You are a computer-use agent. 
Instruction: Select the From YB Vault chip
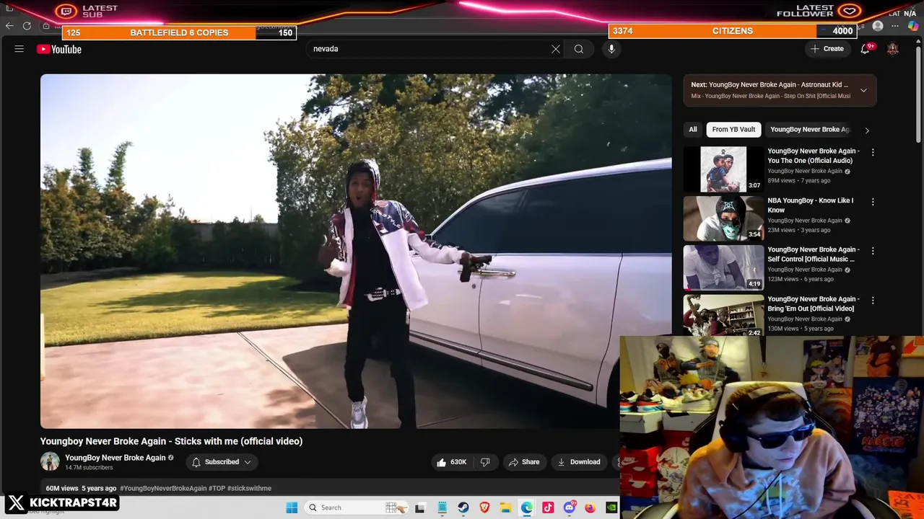[x=733, y=130]
